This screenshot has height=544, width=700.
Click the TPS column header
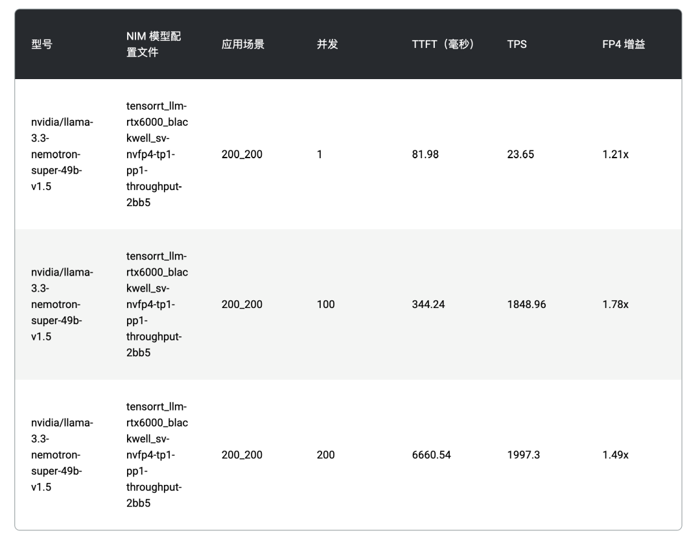517,44
